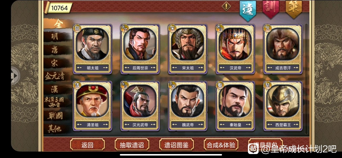Open the gold 策 ribbon banner
342x158 pixels.
point(294,9)
